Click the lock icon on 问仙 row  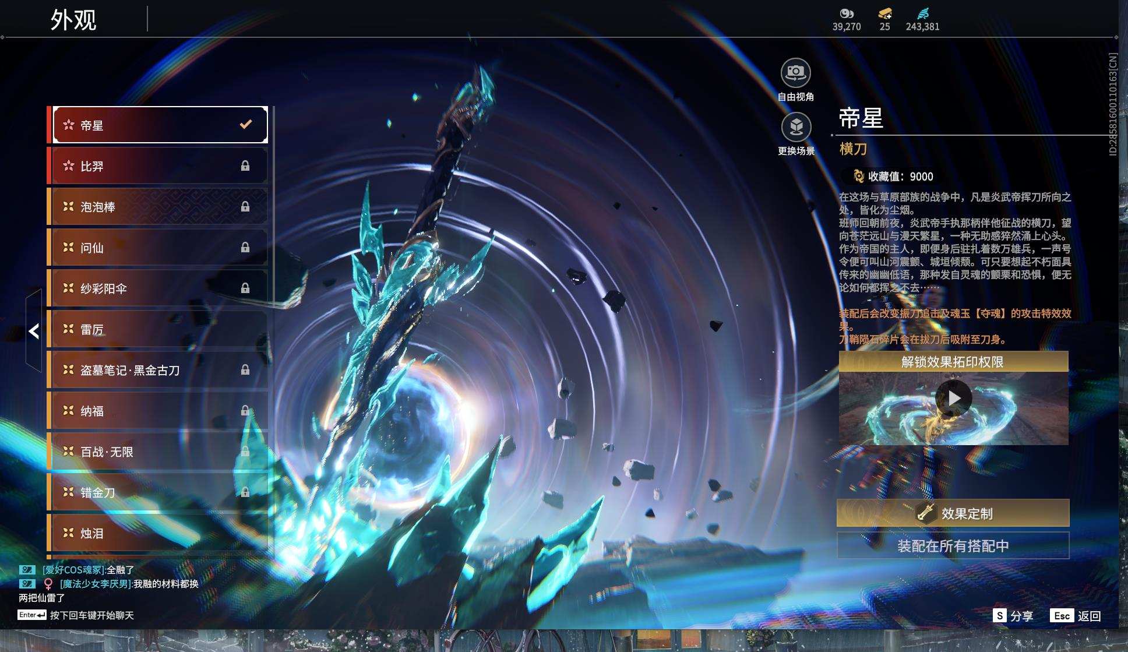pyautogui.click(x=245, y=248)
